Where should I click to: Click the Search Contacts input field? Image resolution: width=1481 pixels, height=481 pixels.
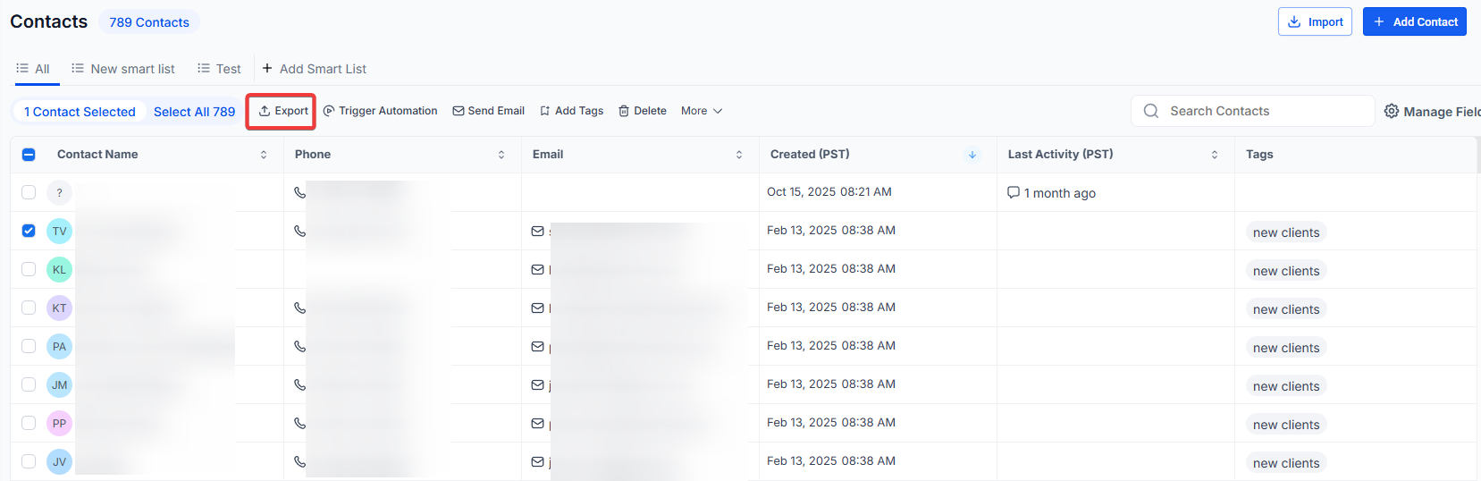pos(1260,111)
